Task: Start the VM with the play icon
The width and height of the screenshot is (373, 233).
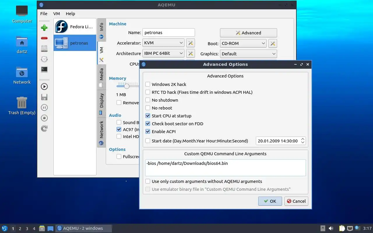Action: (x=44, y=87)
